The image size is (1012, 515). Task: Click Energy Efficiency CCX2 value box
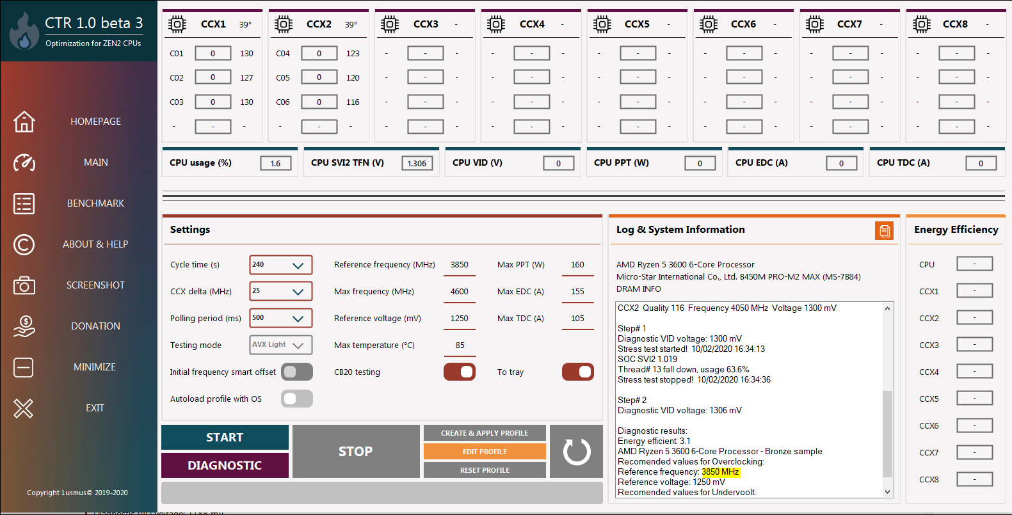click(x=975, y=317)
